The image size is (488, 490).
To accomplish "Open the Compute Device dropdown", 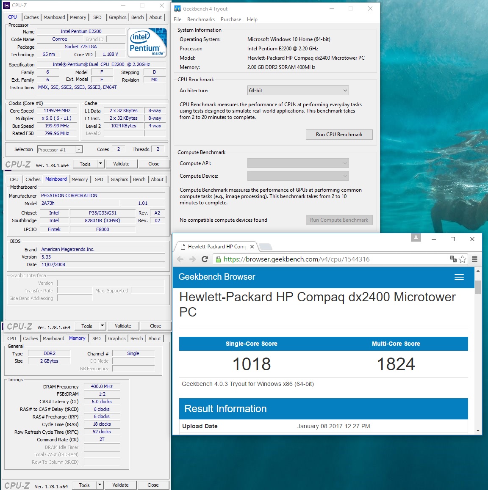I will 298,176.
